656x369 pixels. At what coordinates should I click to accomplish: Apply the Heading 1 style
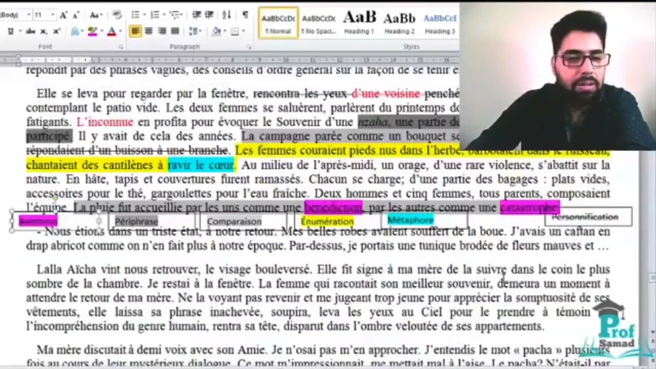point(359,23)
